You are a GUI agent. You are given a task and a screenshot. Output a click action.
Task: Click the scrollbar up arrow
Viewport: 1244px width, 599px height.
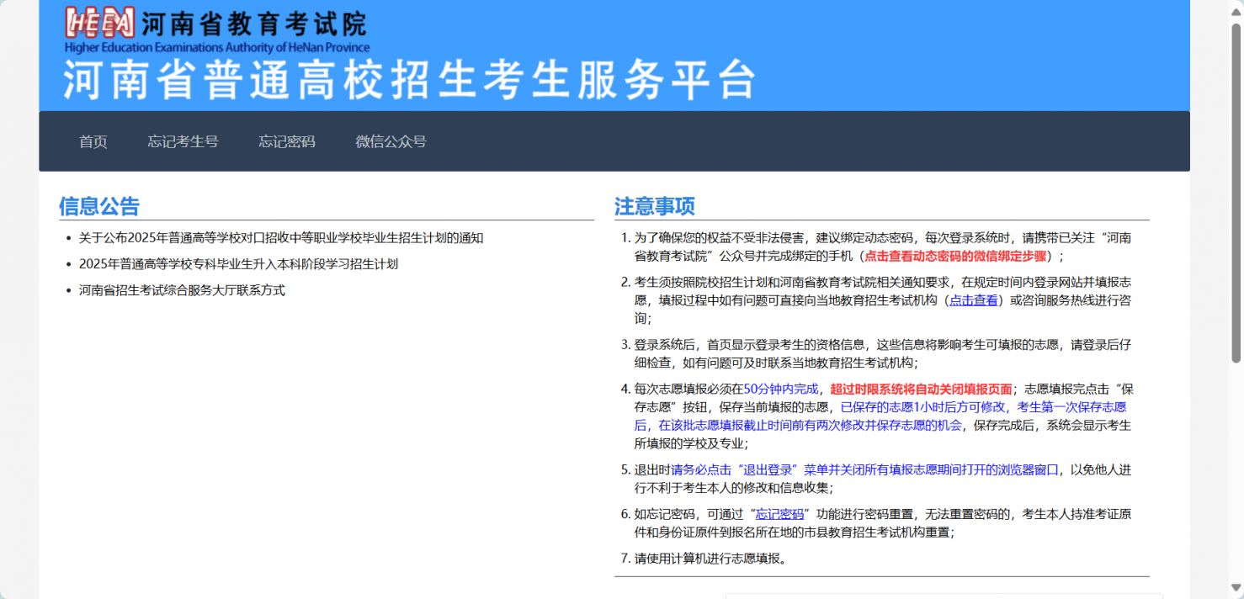(x=1236, y=11)
